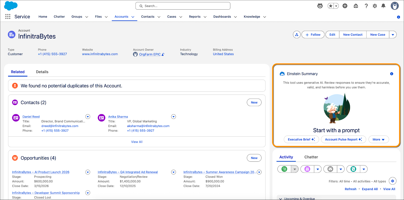The width and height of the screenshot is (404, 200).
Task: Click the Opportunities crown icon
Action: [15, 158]
